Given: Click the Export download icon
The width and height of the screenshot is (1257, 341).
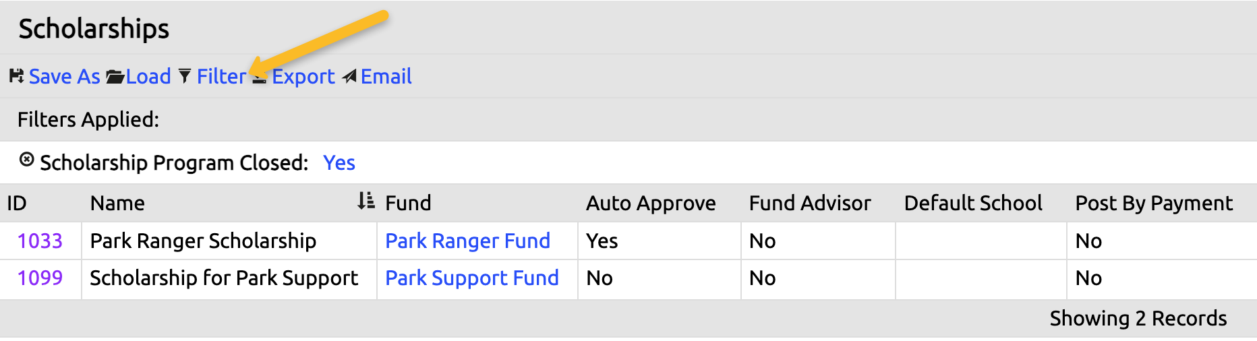Looking at the screenshot, I should click(260, 79).
